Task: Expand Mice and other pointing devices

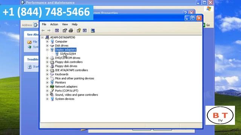Action: point(47,78)
